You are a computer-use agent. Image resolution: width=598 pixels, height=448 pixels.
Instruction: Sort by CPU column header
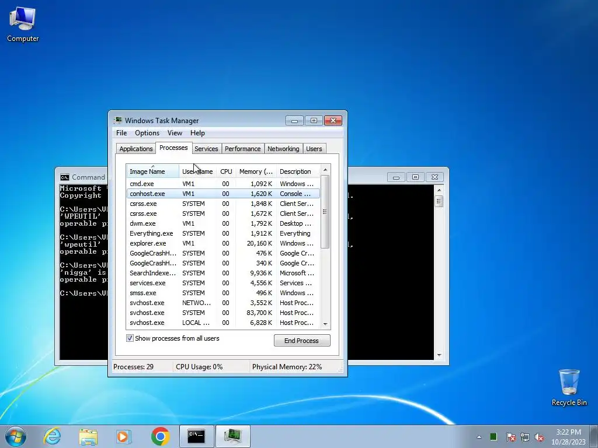point(226,171)
